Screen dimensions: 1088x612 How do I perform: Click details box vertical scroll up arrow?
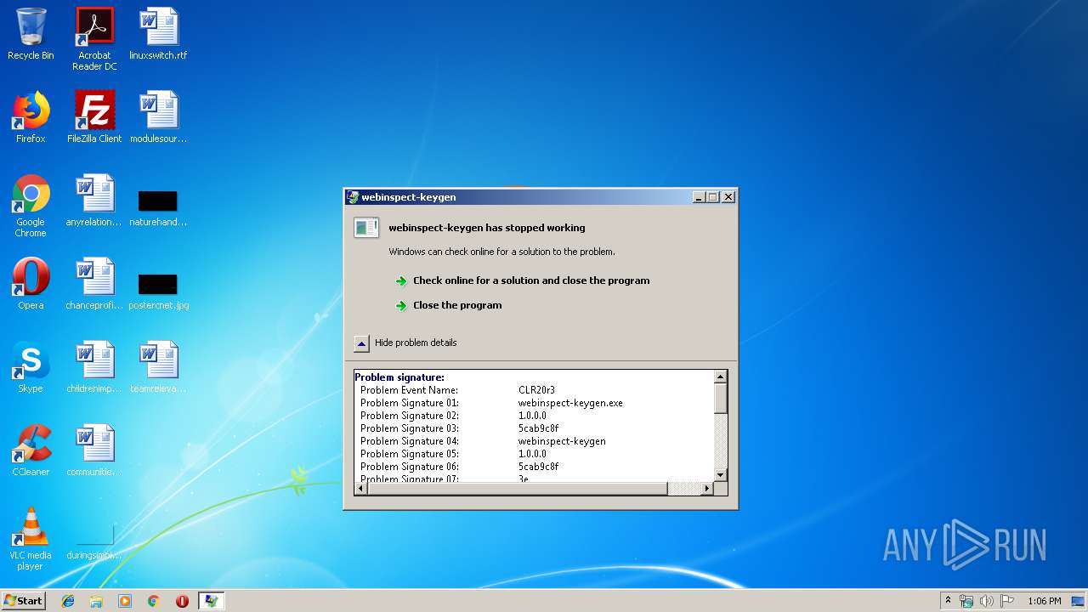click(721, 377)
